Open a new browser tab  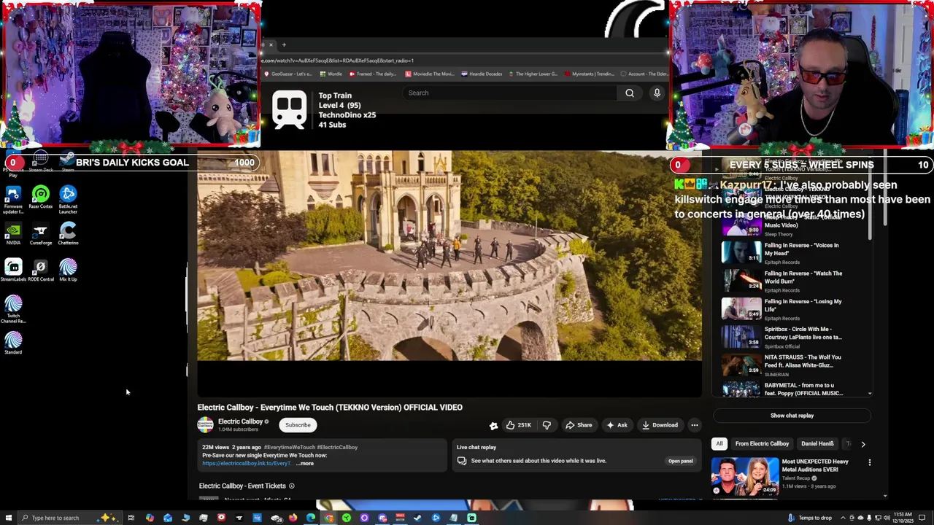(x=284, y=45)
